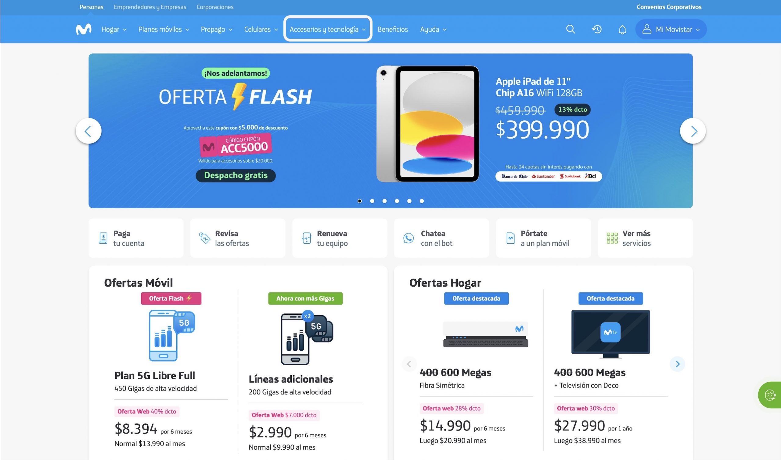Select the last carousel dot indicator
Viewport: 781px width, 460px height.
pos(422,201)
